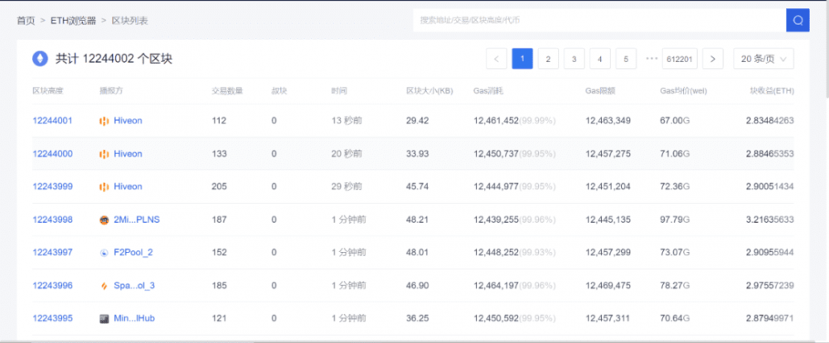
Task: Click the Min...lHub miner icon
Action: point(104,319)
